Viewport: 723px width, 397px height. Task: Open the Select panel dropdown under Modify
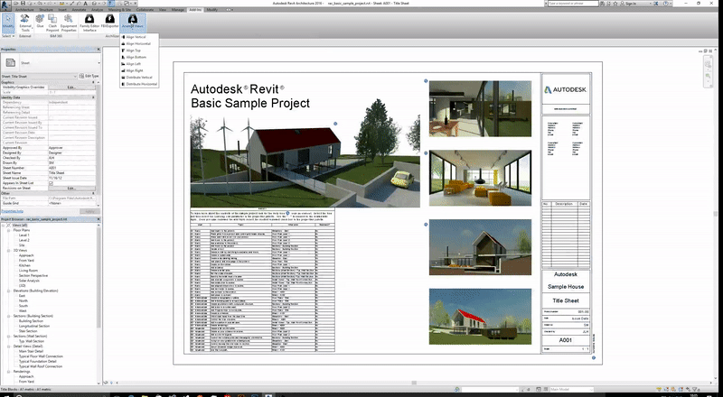8,36
